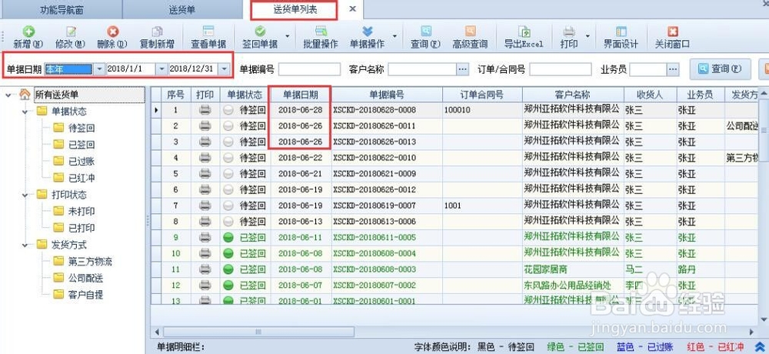769x354 pixels.
Task: Switch to the 送货单 tab
Action: tap(182, 10)
